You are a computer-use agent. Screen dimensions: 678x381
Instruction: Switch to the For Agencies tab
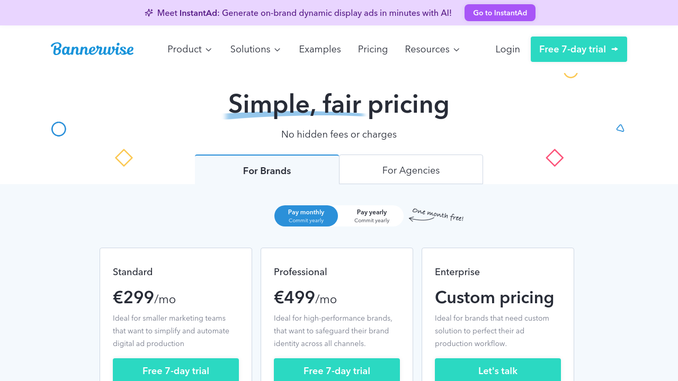tap(411, 170)
